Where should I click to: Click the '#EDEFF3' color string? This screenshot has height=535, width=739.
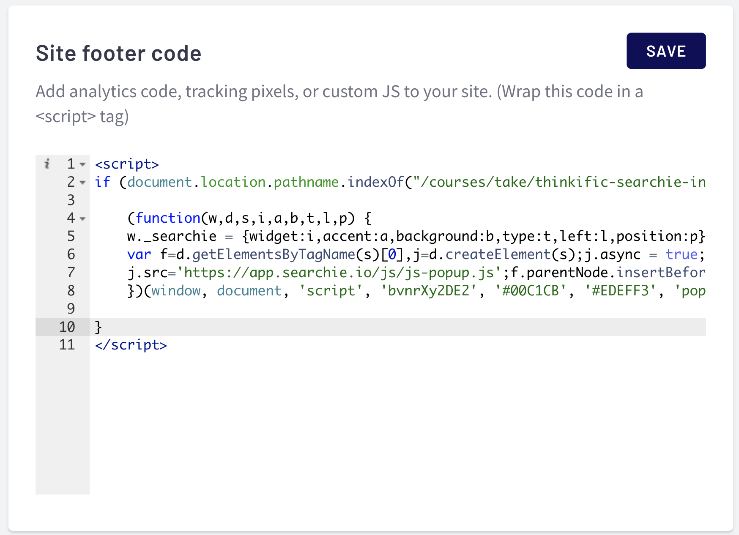[x=621, y=291]
